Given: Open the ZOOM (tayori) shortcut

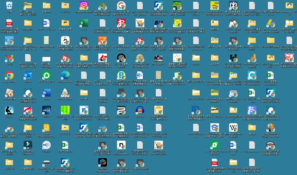Looking at the screenshot, I should click(x=121, y=110).
